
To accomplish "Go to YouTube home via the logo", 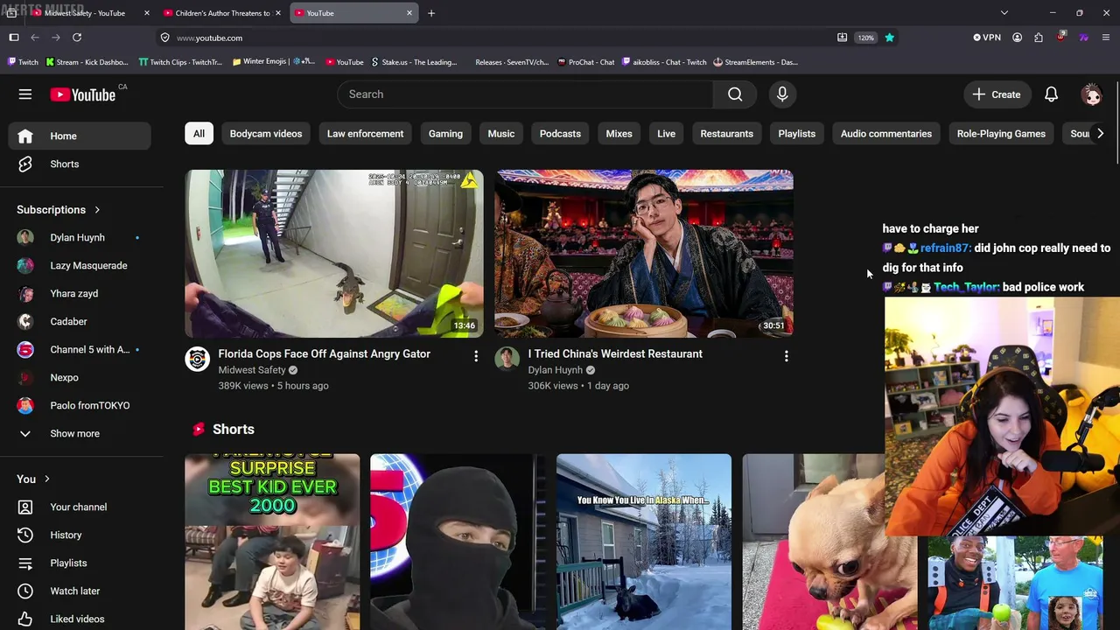I will click(83, 94).
